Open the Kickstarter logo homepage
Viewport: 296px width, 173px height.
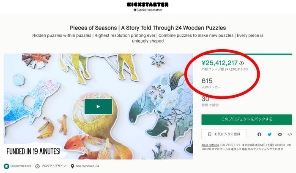148,5
